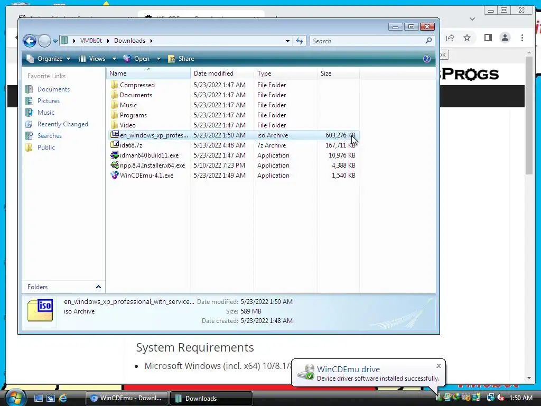541x406 pixels.
Task: Select the en_windows_xp_profes... iso file icon
Action: [115, 135]
